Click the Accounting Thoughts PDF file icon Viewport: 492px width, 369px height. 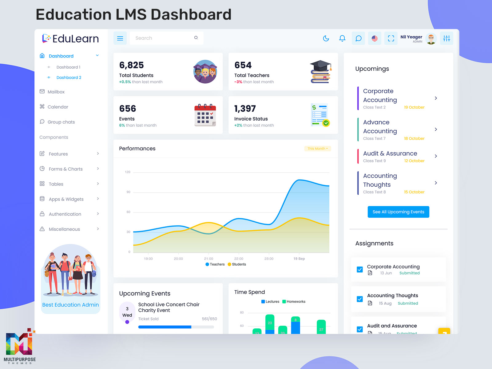370,303
